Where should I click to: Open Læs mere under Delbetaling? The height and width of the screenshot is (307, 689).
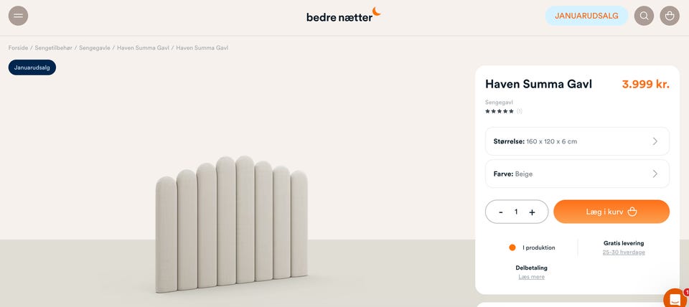(531, 277)
